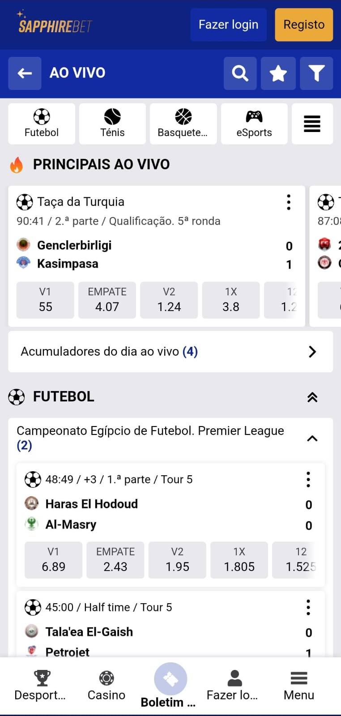This screenshot has height=716, width=341.
Task: Open the search magnifier icon
Action: [x=240, y=73]
